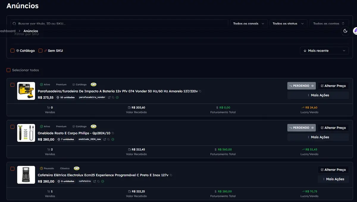Open external link icon next to cafeteira SKU
This screenshot has width=357, height=202.
click(x=95, y=181)
